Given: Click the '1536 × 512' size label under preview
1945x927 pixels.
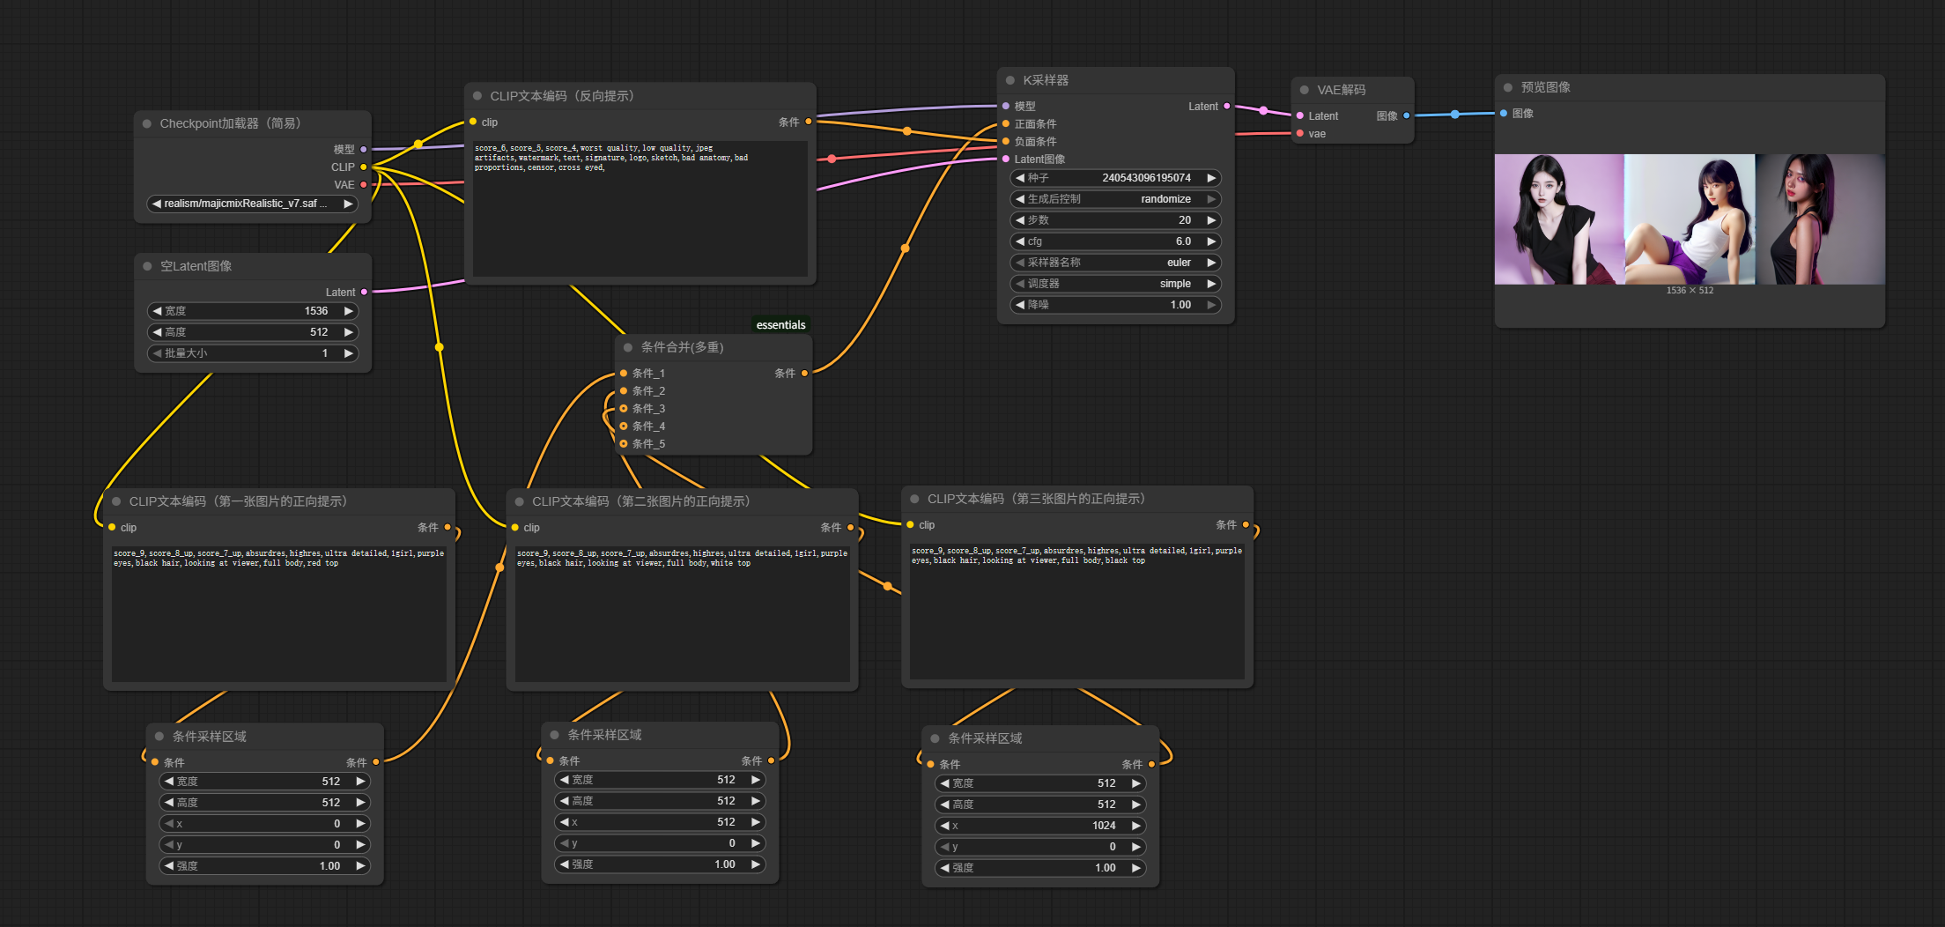Looking at the screenshot, I should (1690, 290).
